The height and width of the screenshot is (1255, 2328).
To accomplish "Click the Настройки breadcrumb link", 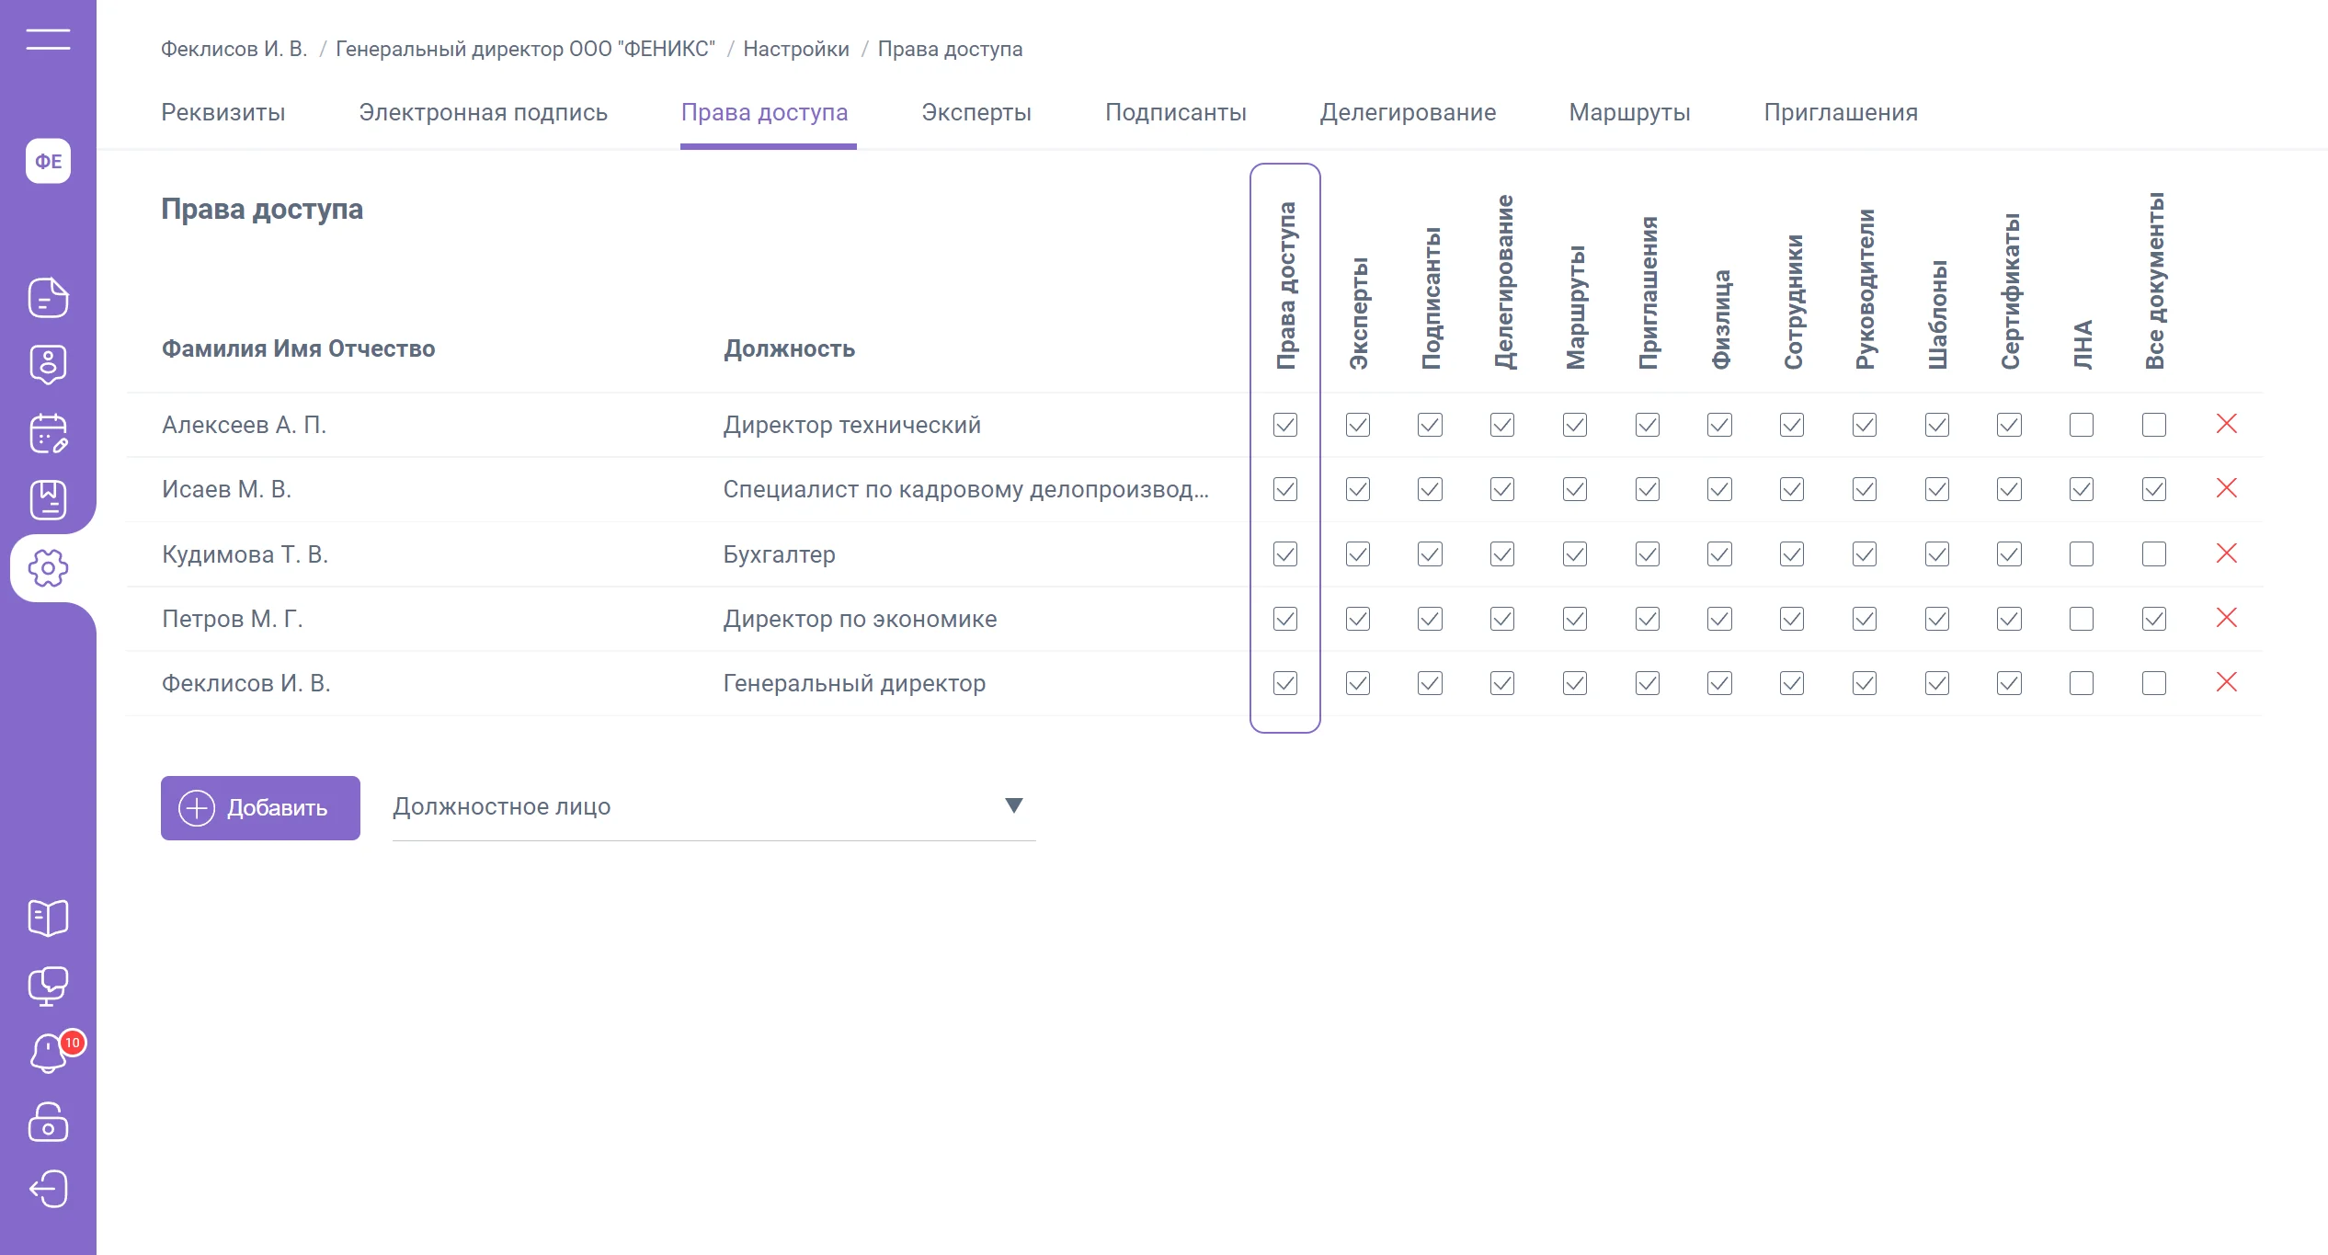I will point(795,49).
